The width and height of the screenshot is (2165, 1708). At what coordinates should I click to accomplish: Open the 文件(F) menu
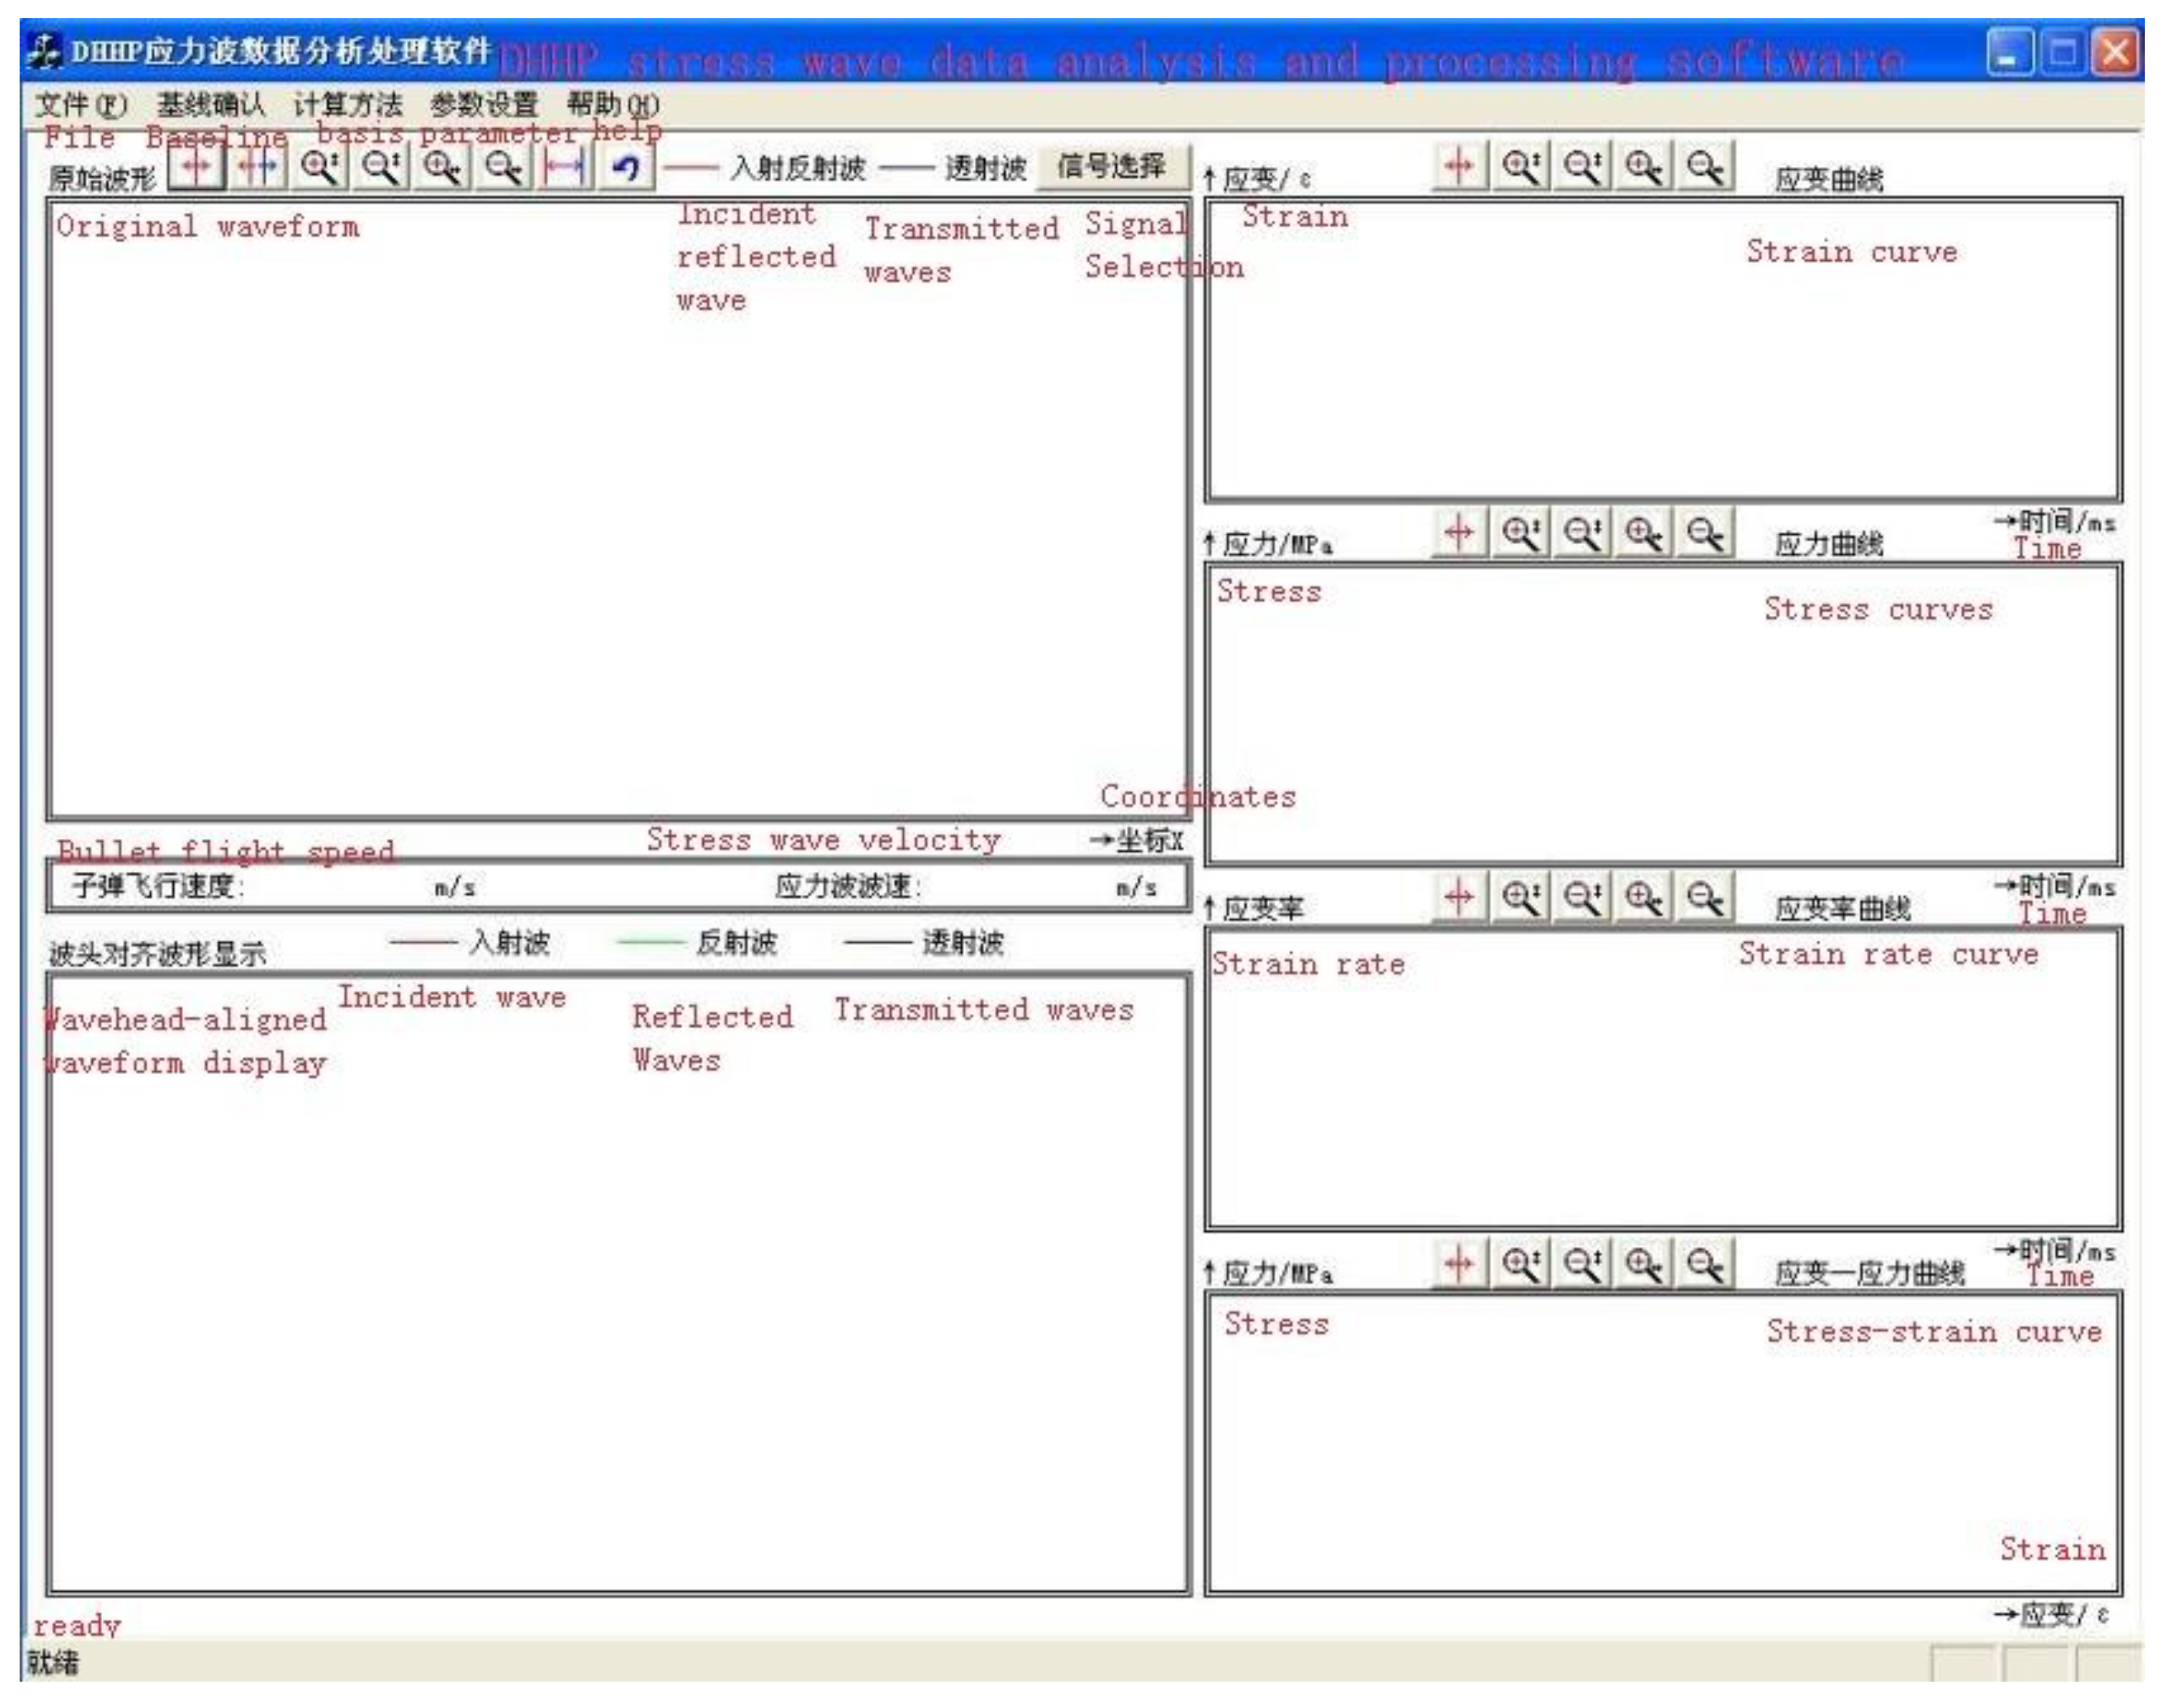coord(81,104)
